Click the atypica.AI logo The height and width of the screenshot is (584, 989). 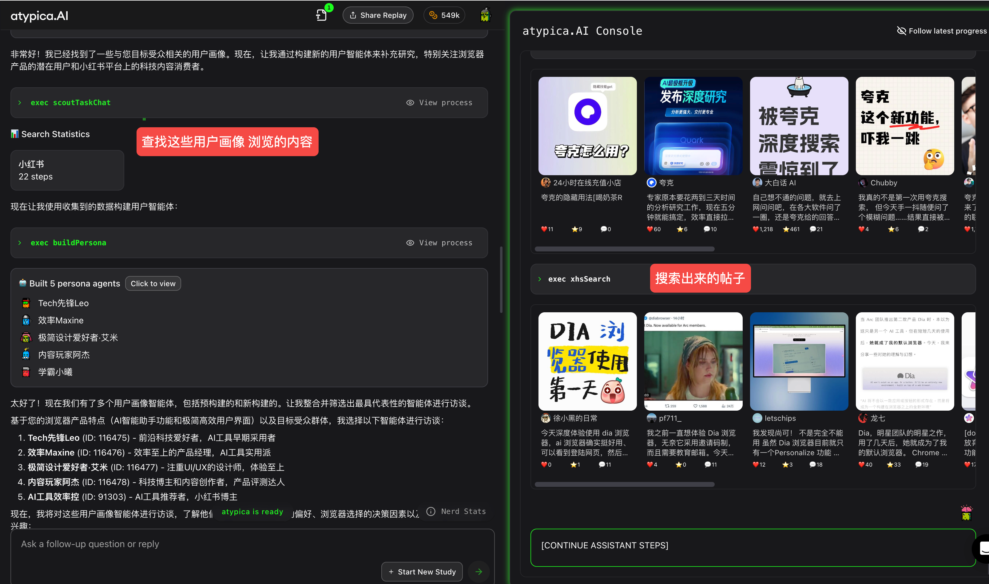click(39, 16)
